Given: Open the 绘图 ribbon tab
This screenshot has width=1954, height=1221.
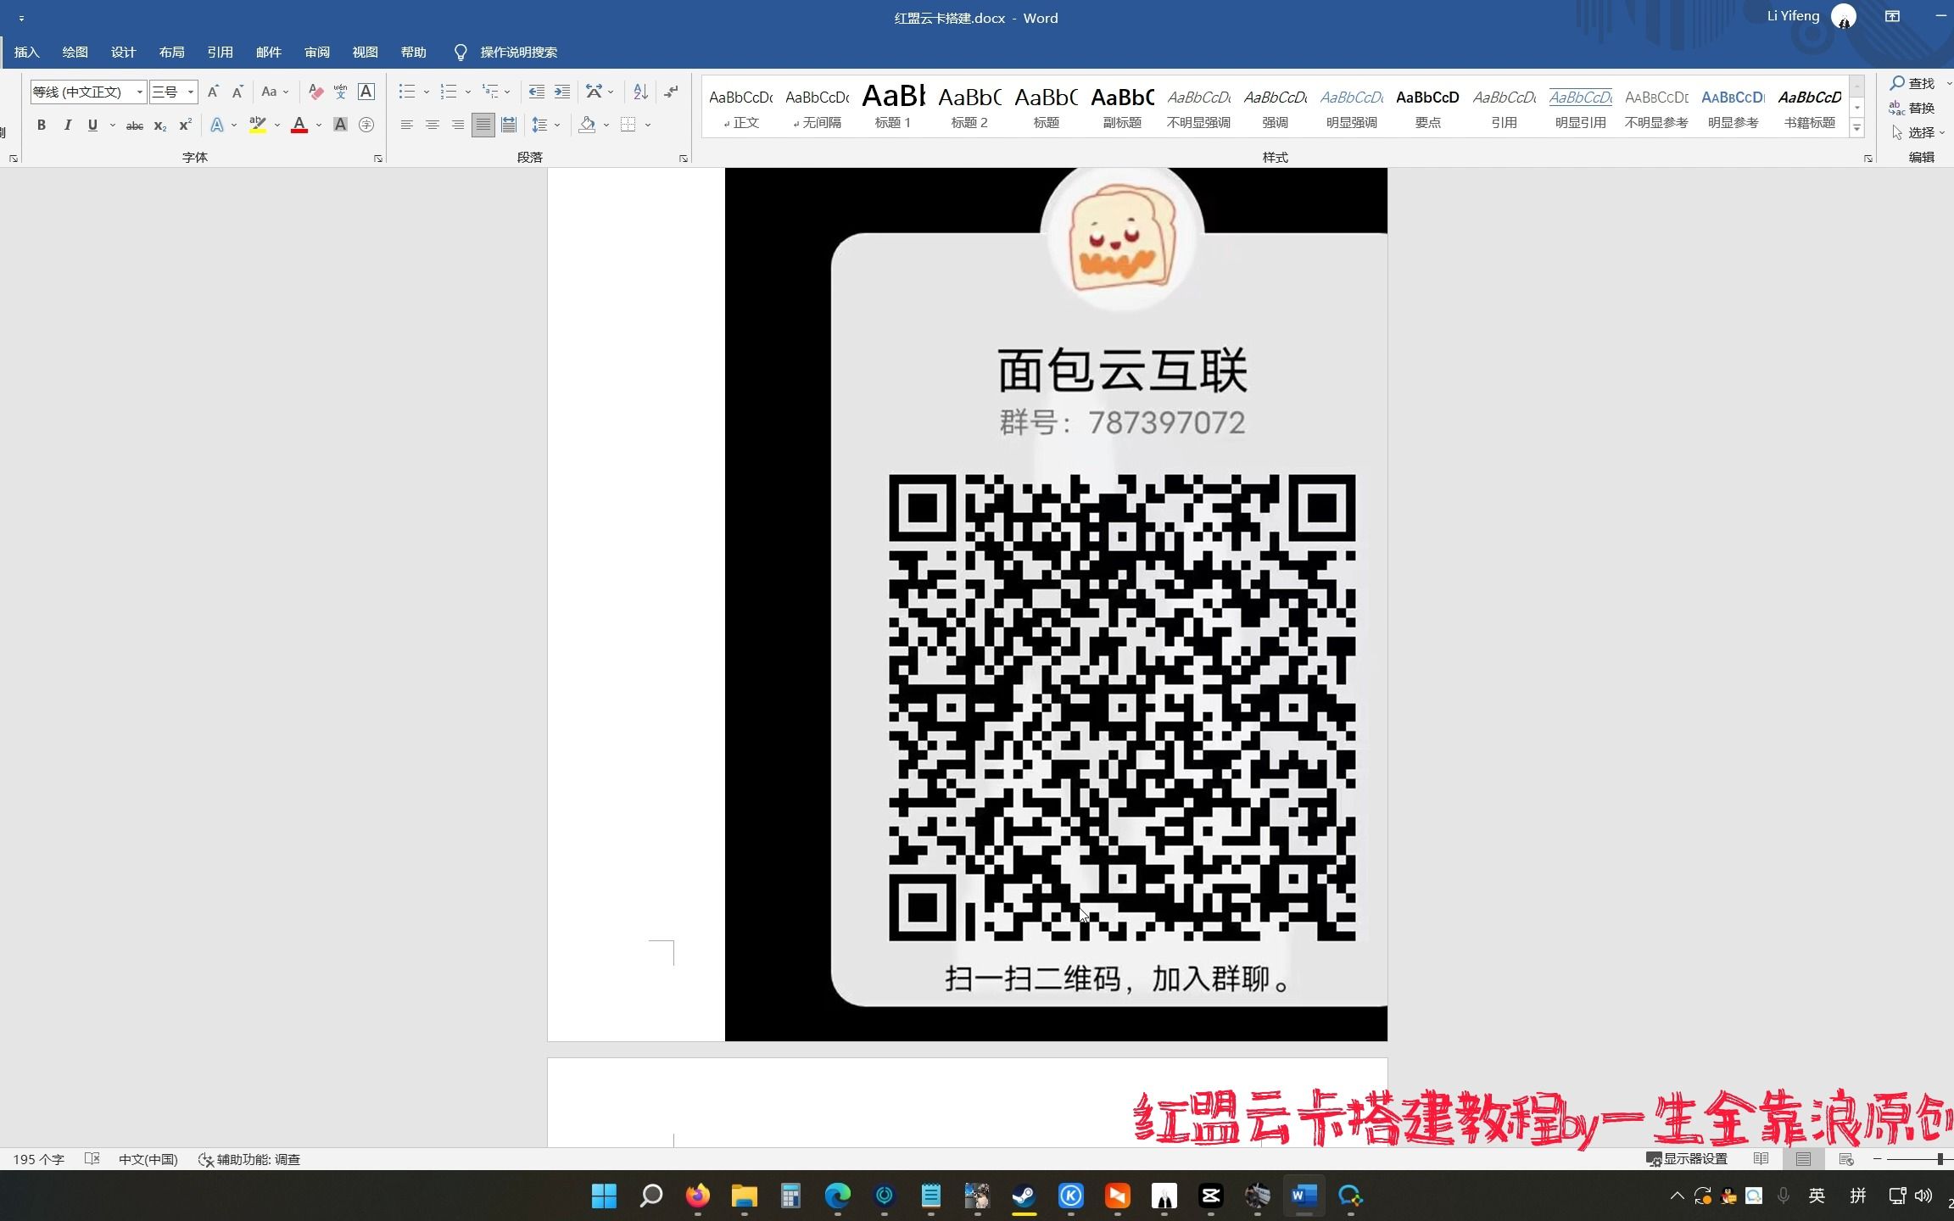Looking at the screenshot, I should (x=75, y=53).
